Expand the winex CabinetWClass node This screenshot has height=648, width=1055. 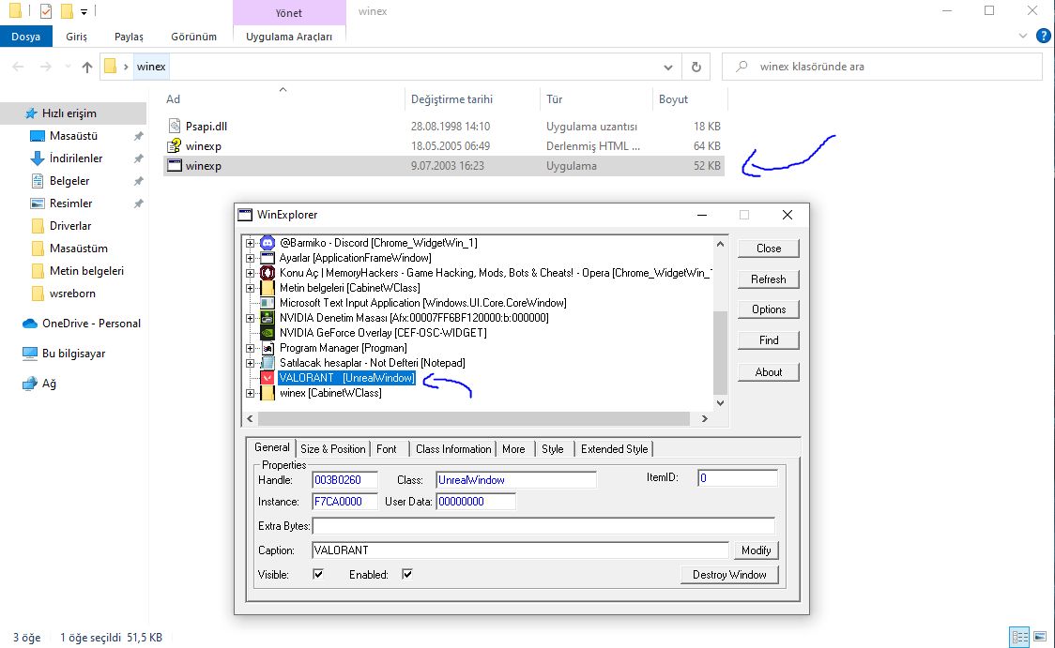[x=250, y=393]
